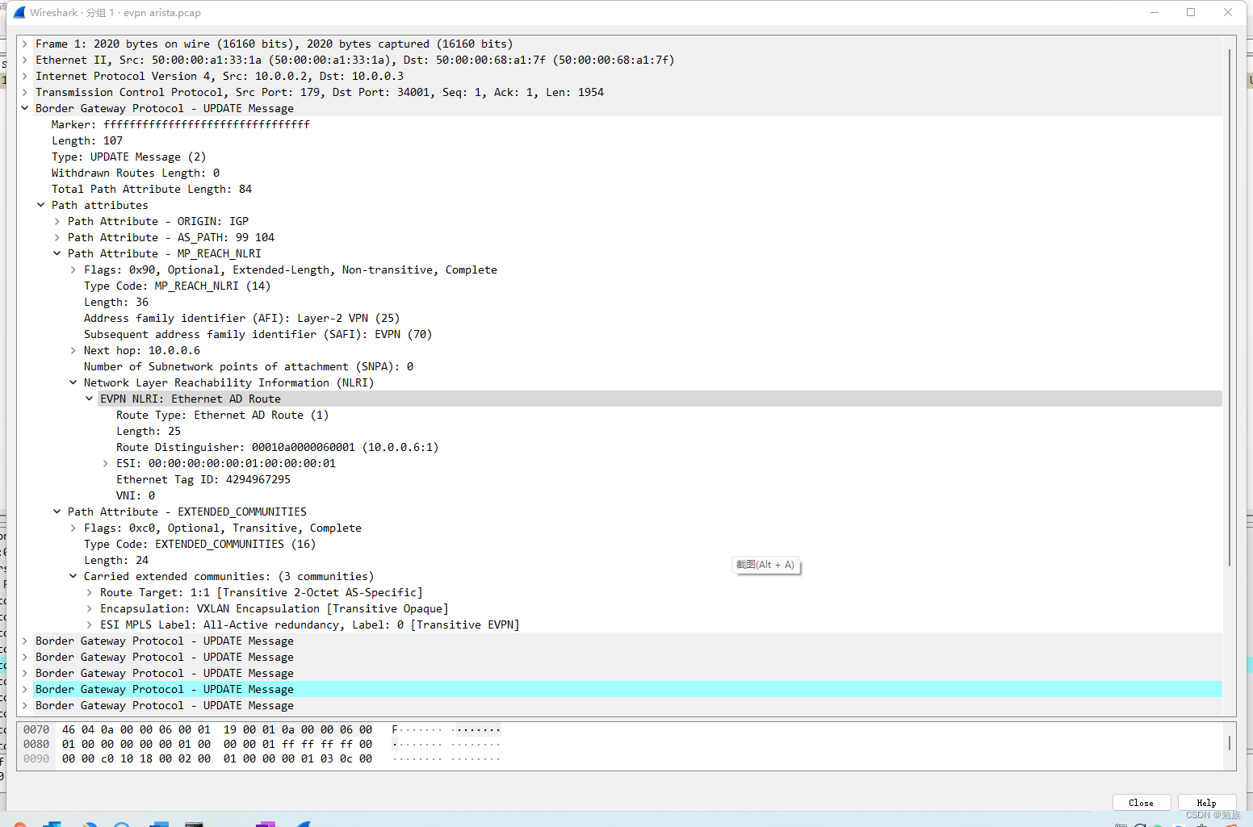
Task: Select SAFI: EVPN (70) row
Action: 620,334
